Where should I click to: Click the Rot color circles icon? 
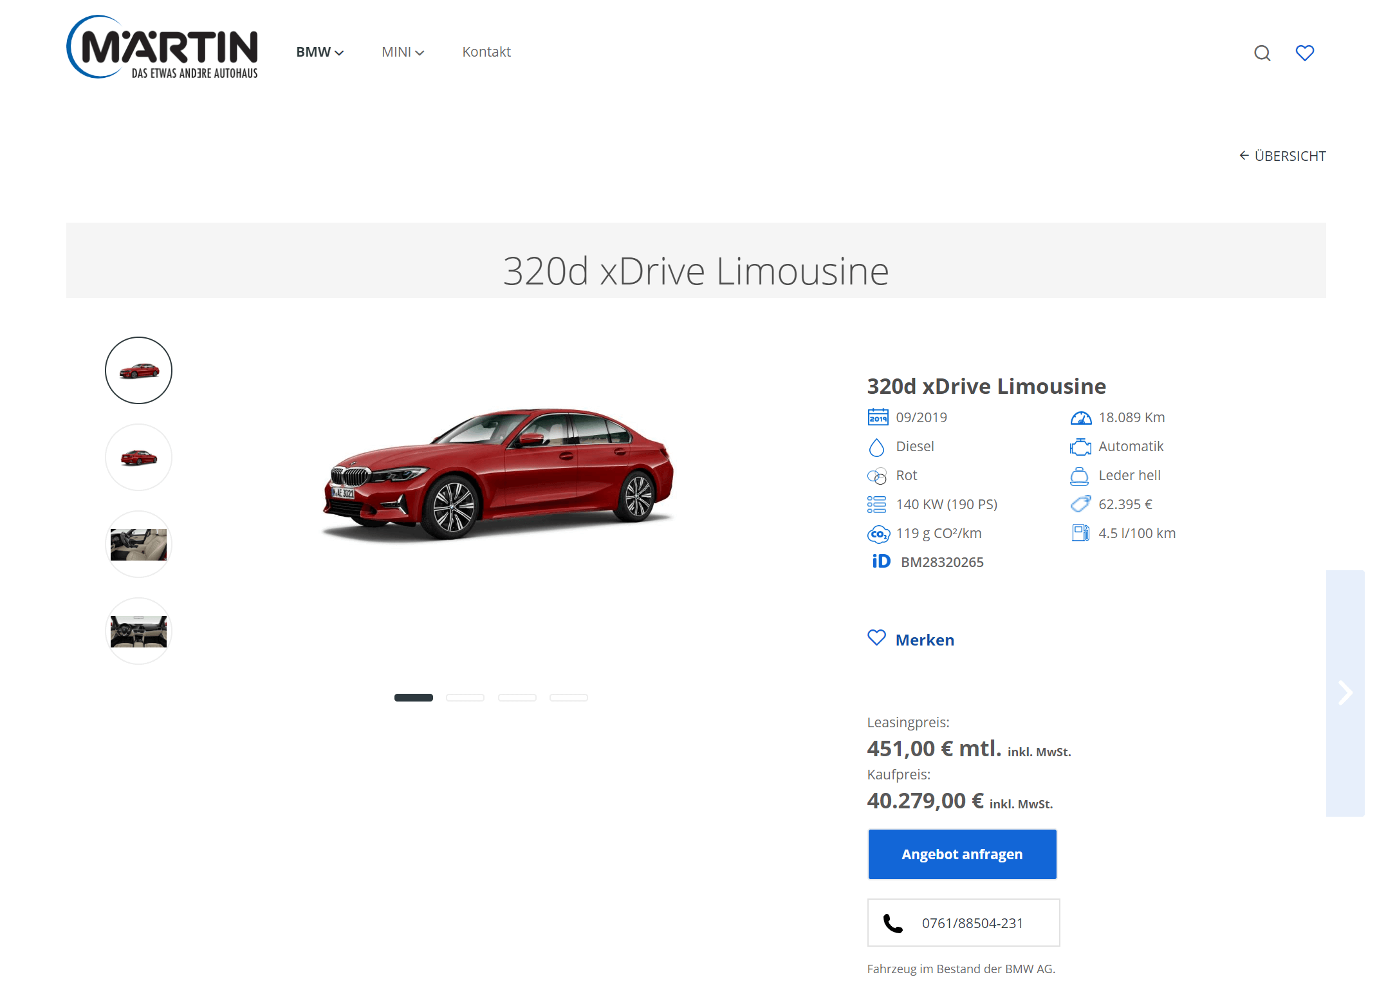(x=877, y=476)
